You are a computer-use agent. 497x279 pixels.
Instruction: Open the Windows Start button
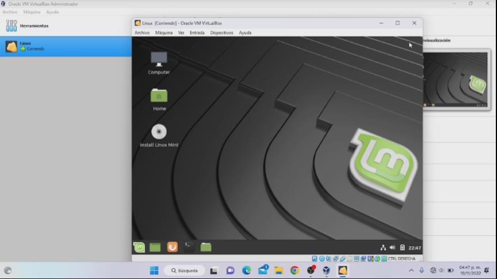point(154,270)
